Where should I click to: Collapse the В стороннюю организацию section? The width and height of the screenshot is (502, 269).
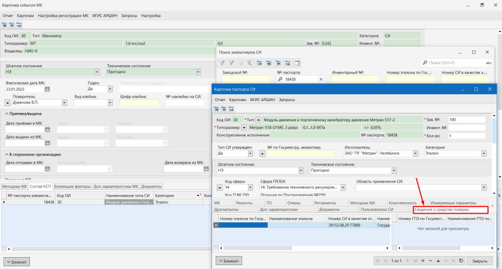(7, 155)
